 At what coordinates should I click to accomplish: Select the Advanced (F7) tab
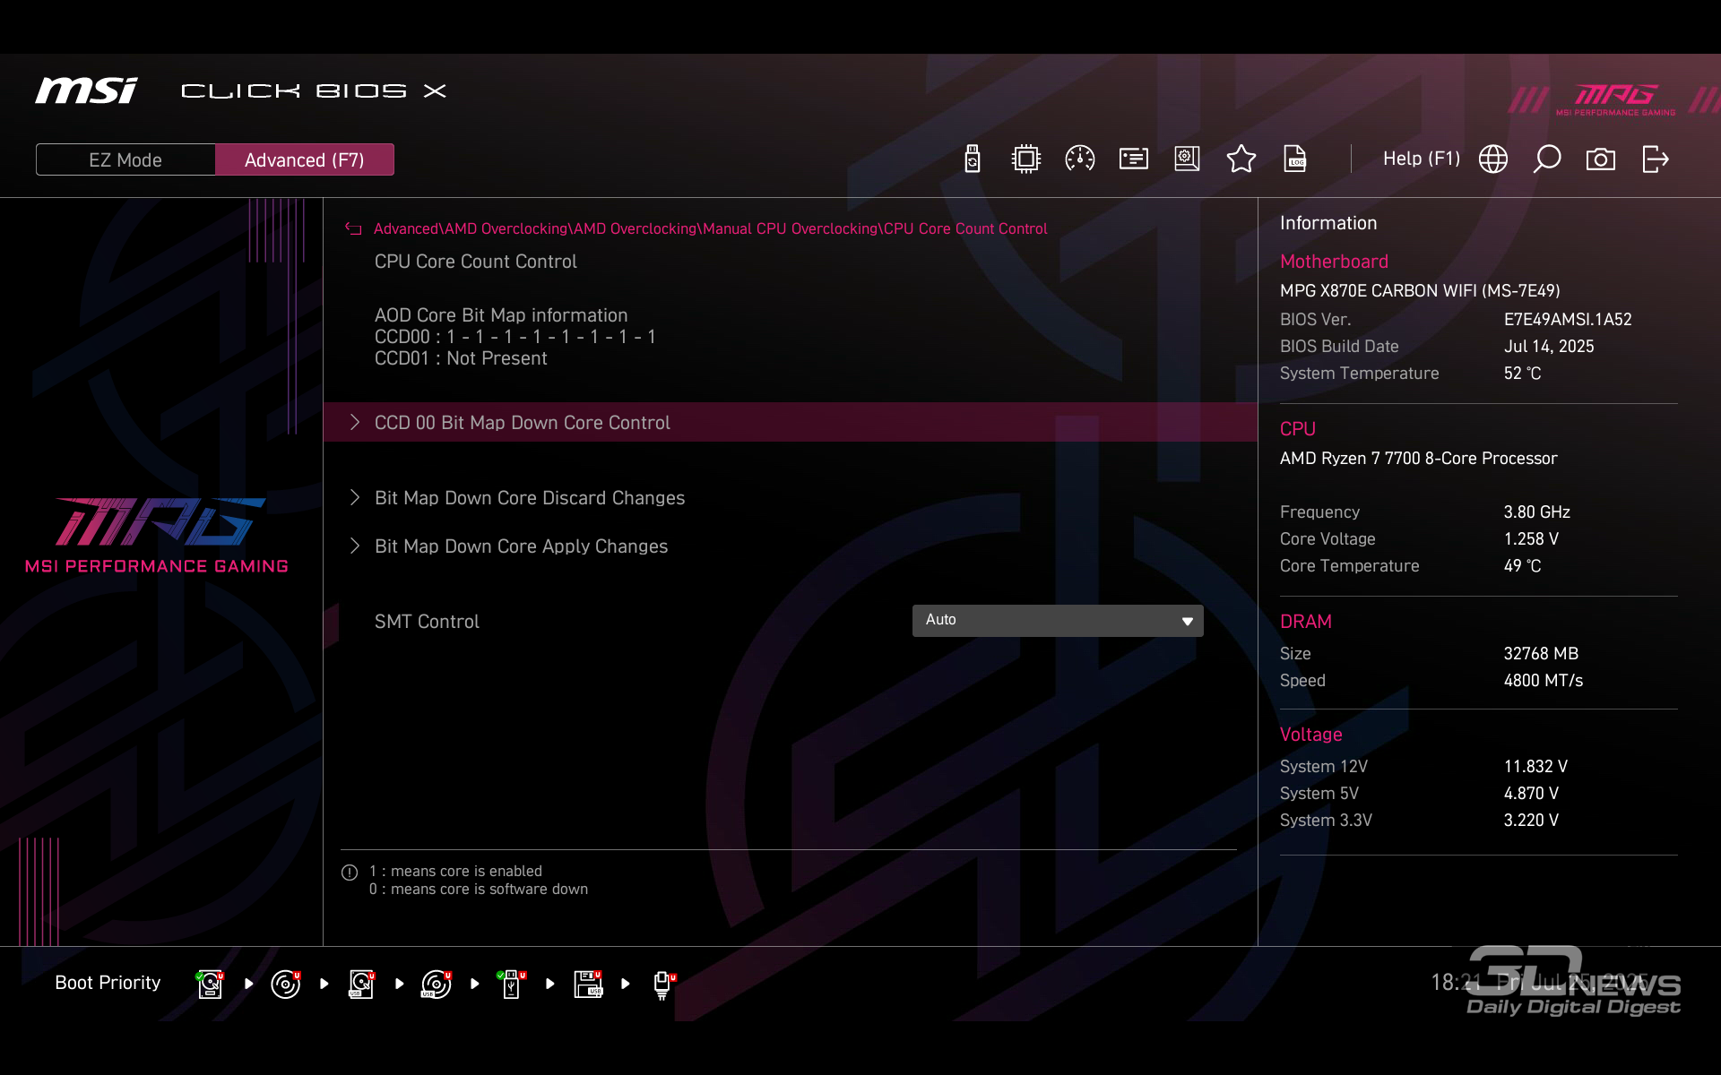305,159
